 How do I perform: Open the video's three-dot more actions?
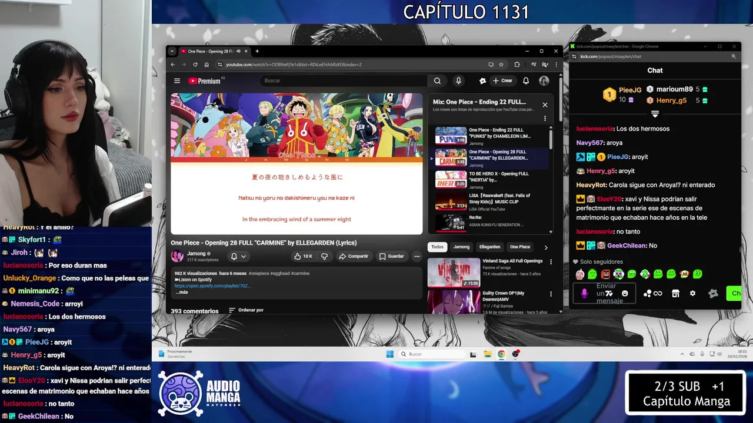click(x=417, y=256)
